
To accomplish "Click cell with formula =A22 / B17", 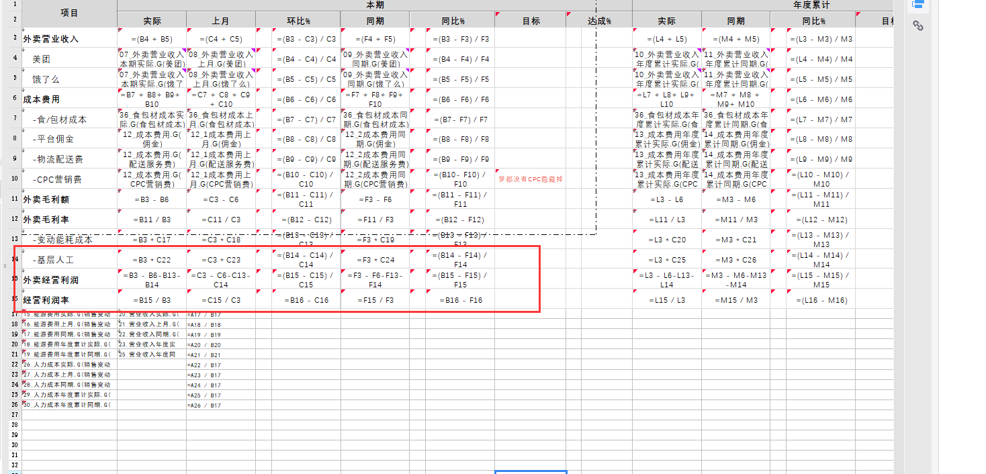I will (x=221, y=365).
